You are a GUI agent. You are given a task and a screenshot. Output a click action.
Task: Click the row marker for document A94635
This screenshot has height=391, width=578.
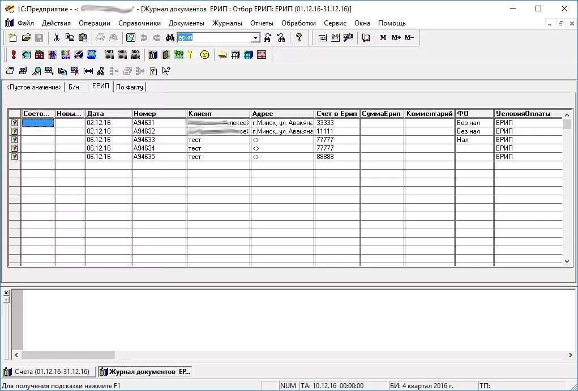coord(14,157)
